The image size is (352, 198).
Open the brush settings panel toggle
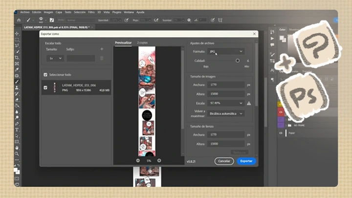(x=52, y=20)
